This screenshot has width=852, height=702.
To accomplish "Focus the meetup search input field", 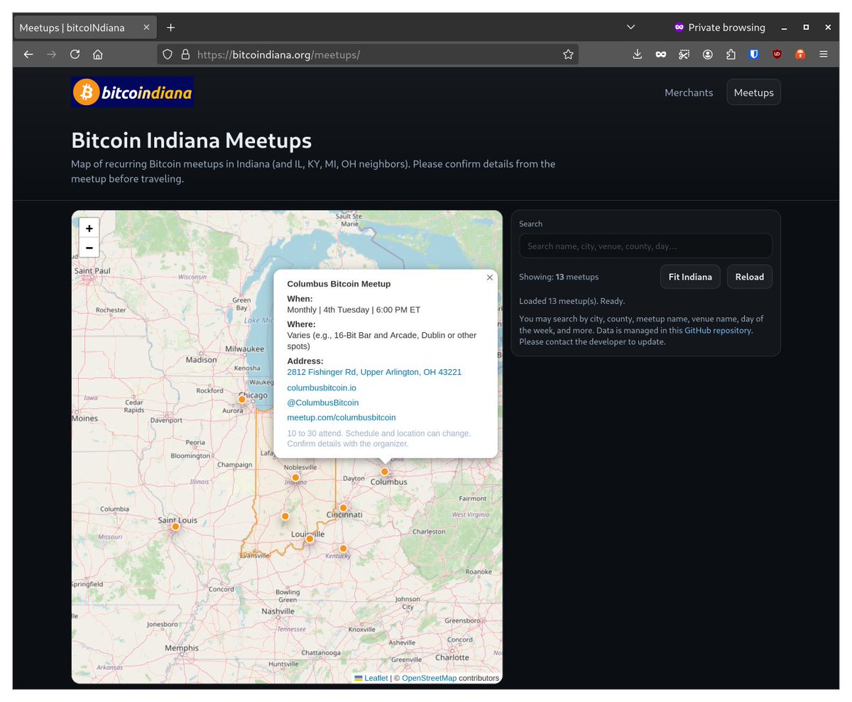I will click(645, 246).
